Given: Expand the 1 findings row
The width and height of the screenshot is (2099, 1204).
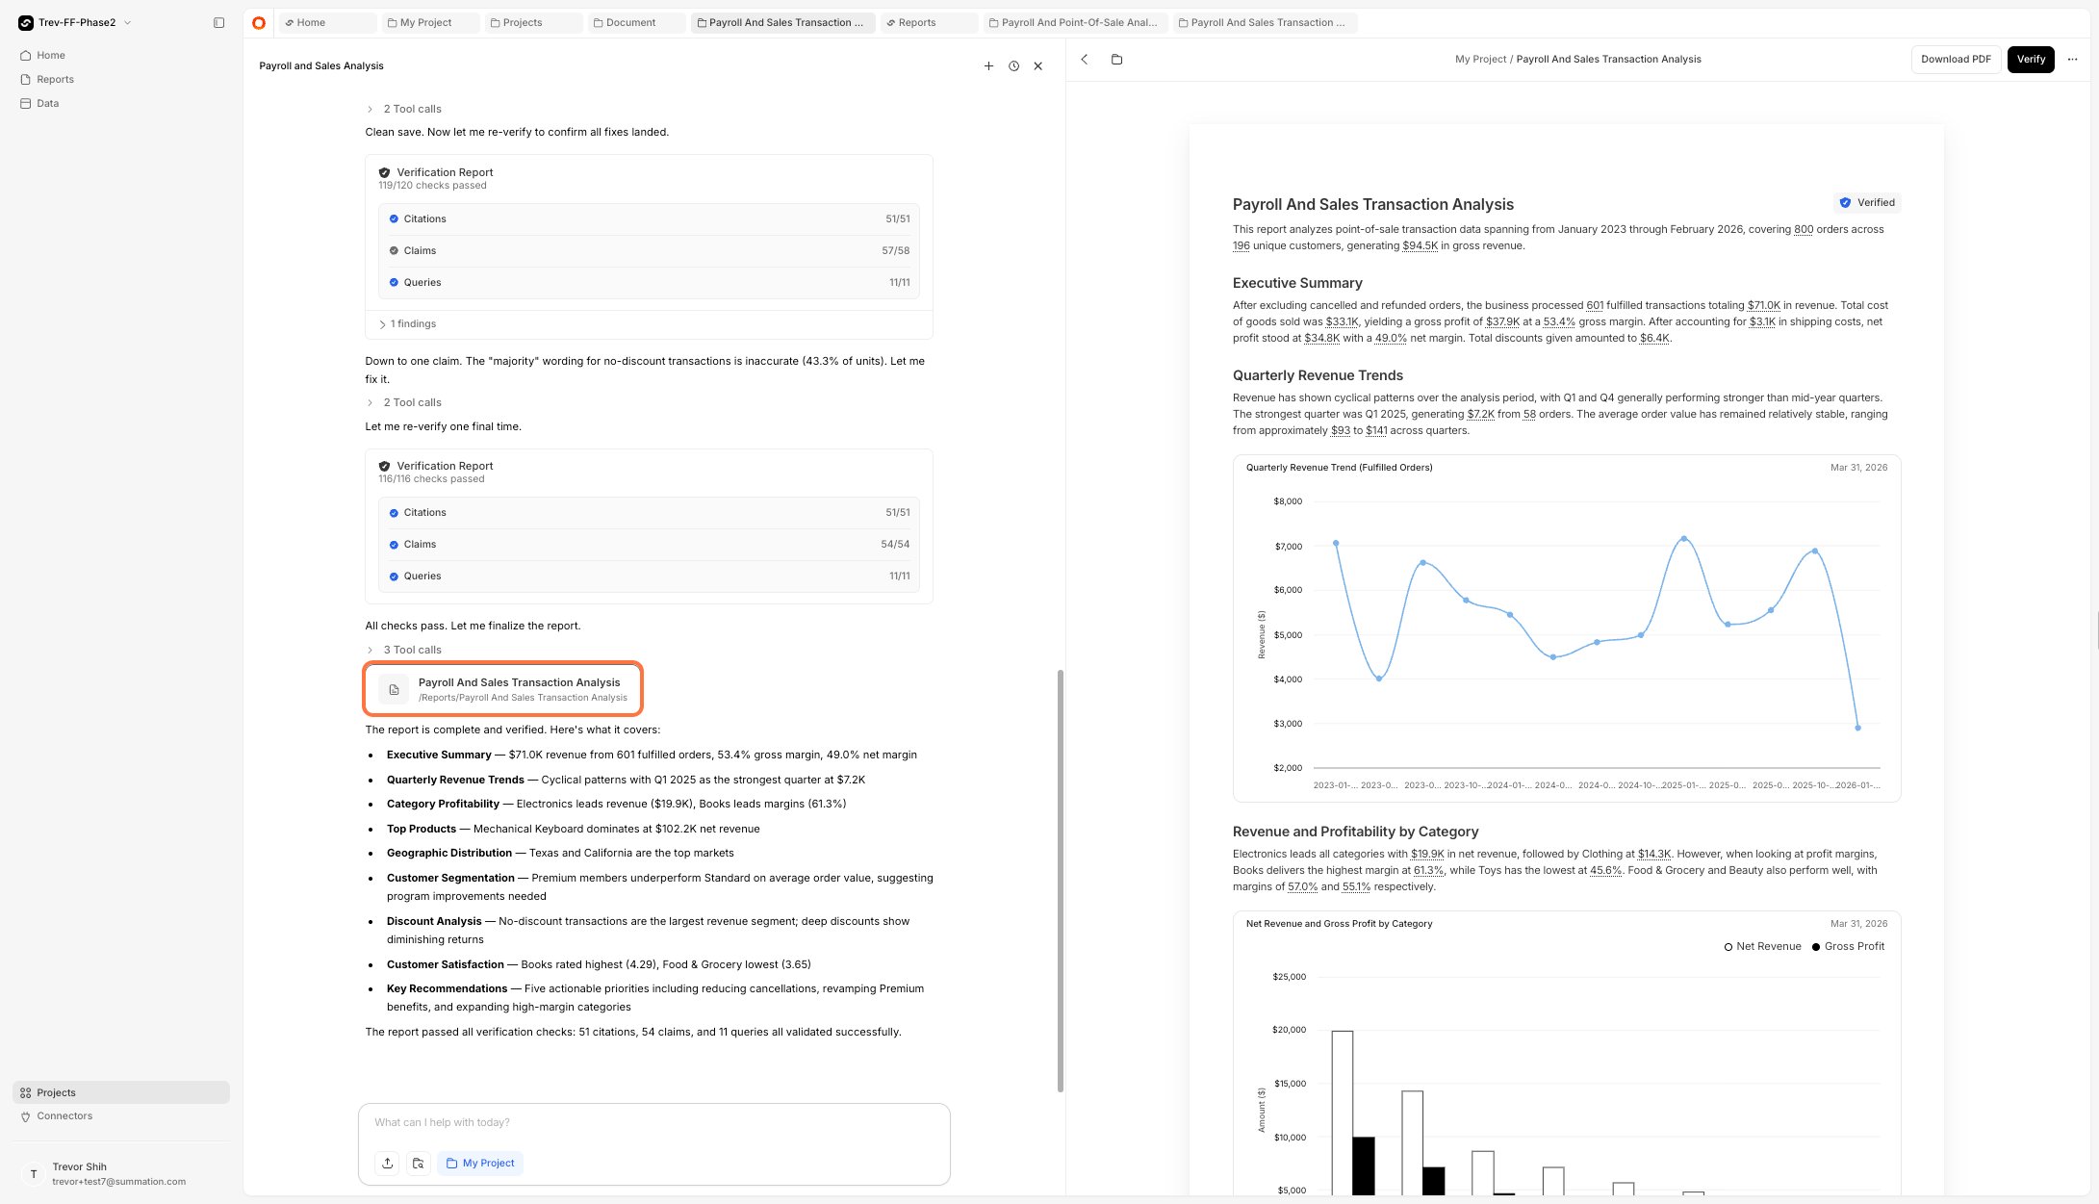Looking at the screenshot, I should point(408,323).
